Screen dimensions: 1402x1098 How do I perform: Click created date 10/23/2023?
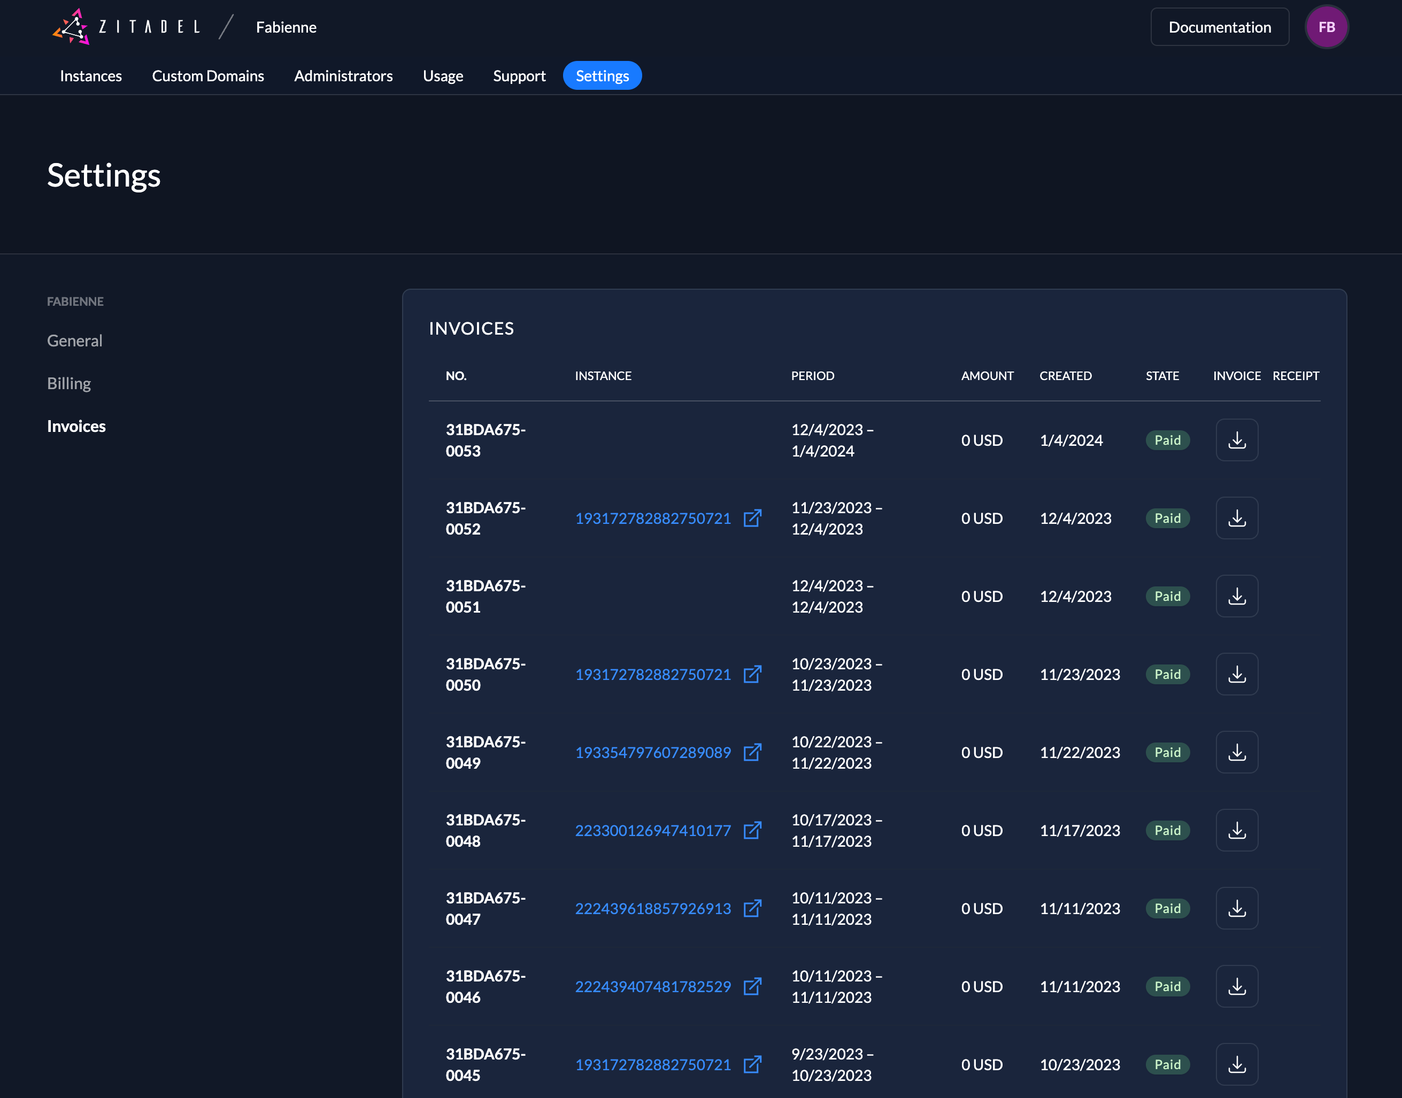1080,1064
